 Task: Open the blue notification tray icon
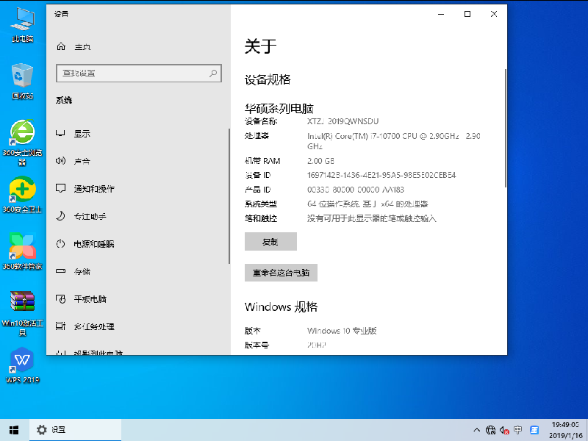[x=534, y=430]
